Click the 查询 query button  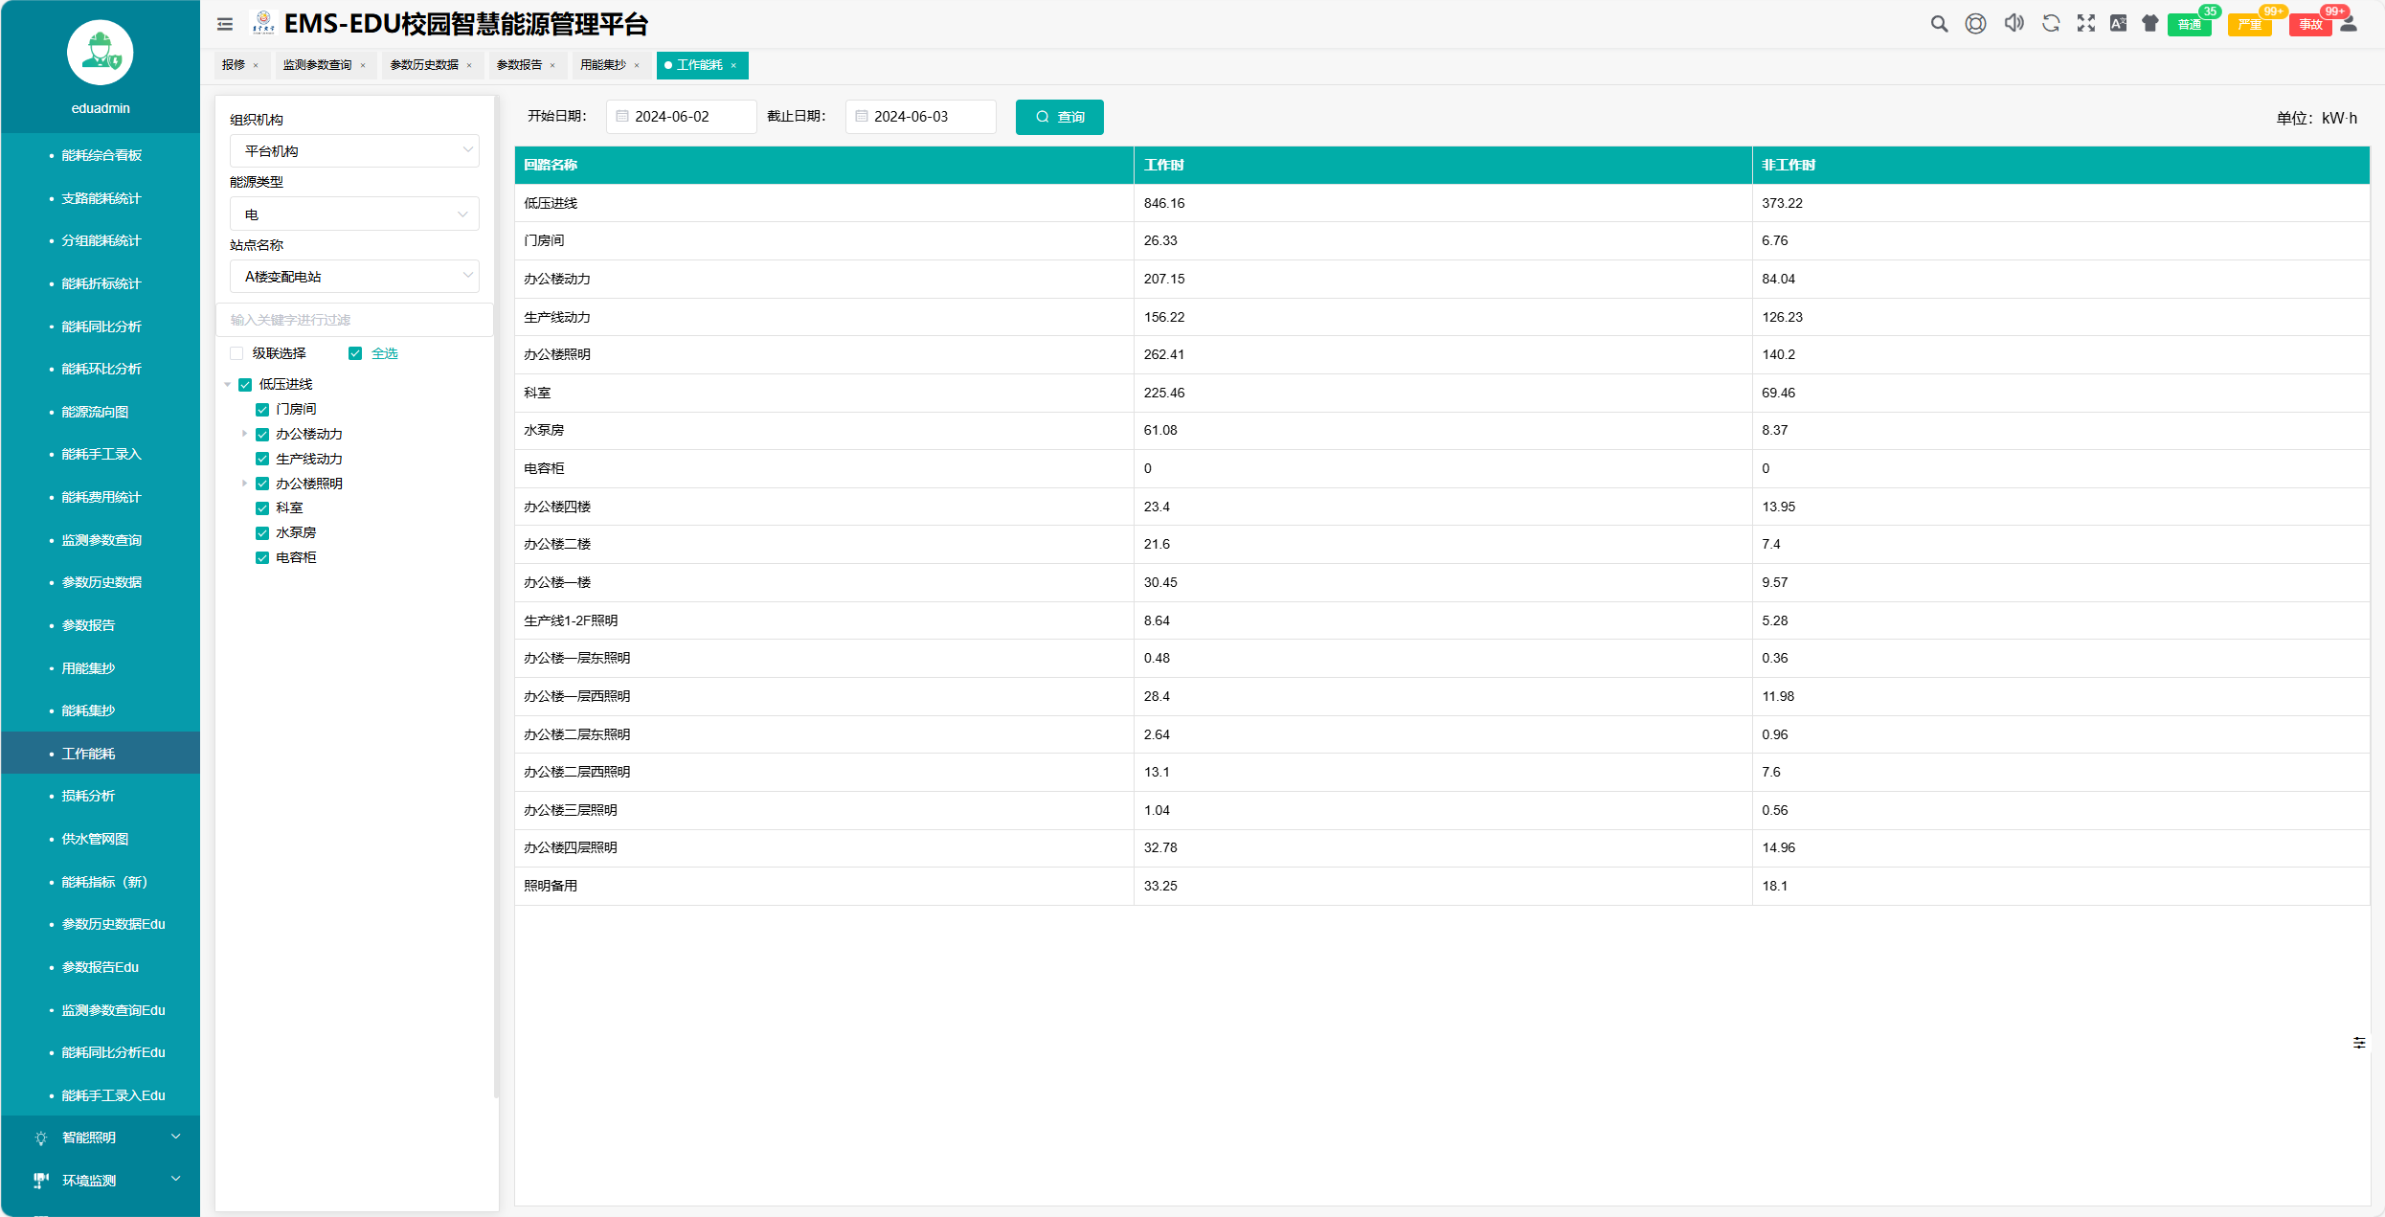point(1059,117)
